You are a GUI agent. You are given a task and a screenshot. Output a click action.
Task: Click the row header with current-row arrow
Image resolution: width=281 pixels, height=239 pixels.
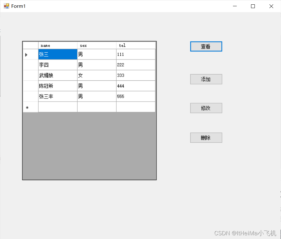tap(31, 54)
